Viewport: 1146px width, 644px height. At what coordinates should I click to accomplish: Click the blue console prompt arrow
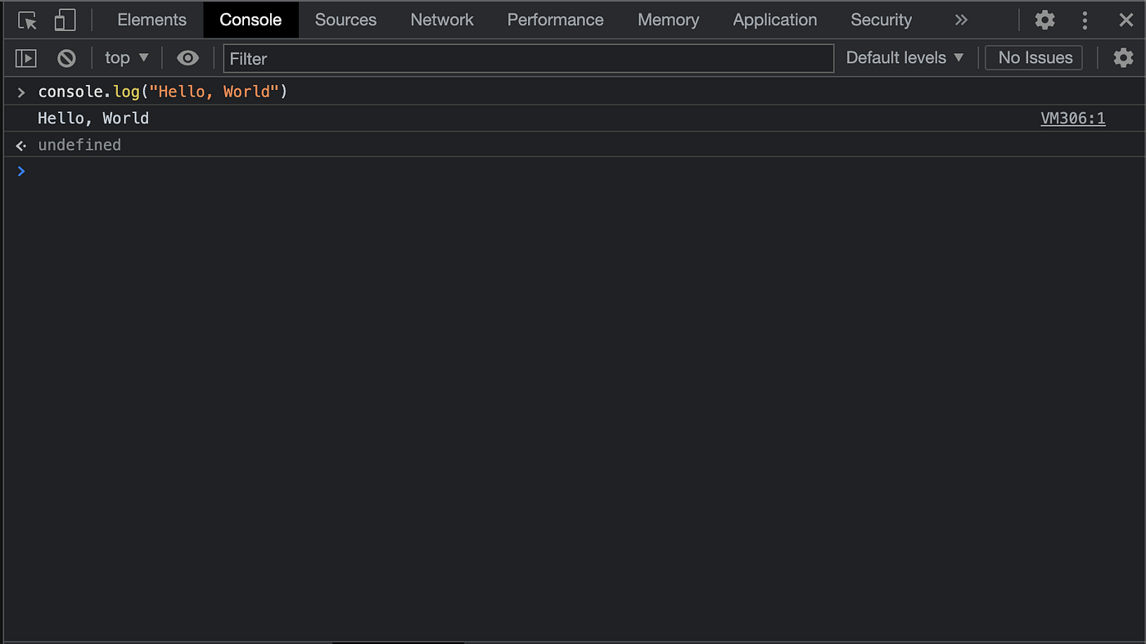pyautogui.click(x=20, y=171)
